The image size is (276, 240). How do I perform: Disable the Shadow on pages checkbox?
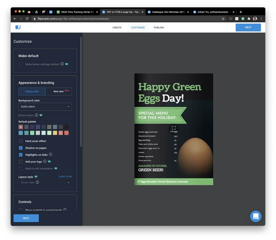tap(20, 147)
